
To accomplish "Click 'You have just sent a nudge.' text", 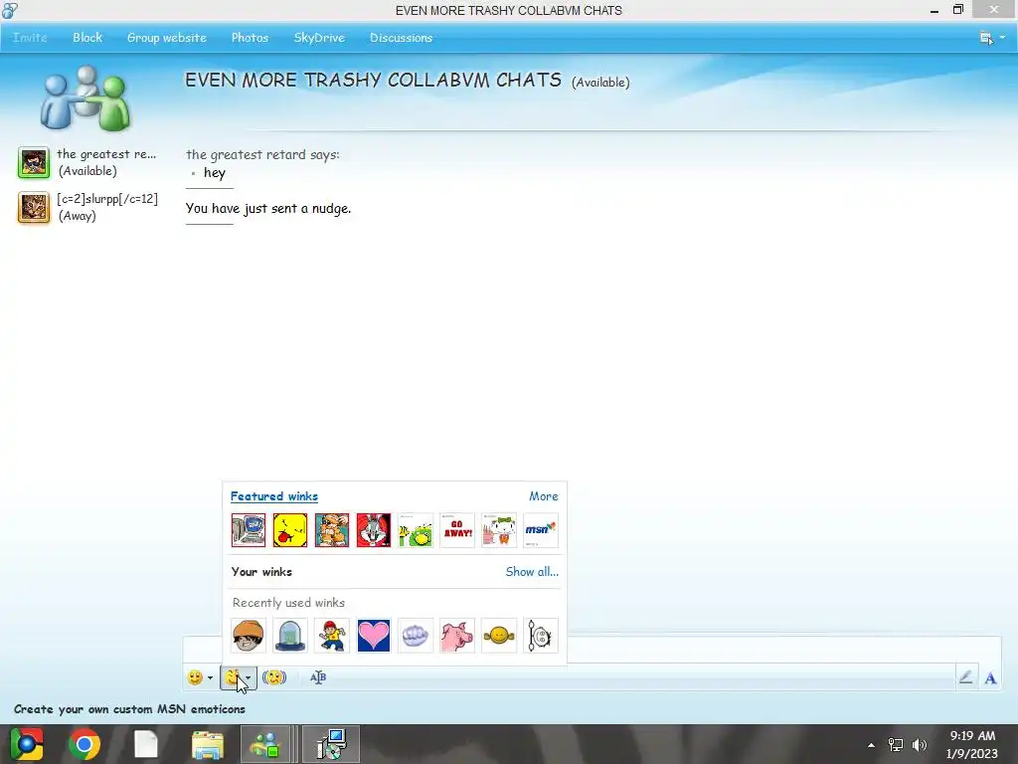I will 268,209.
